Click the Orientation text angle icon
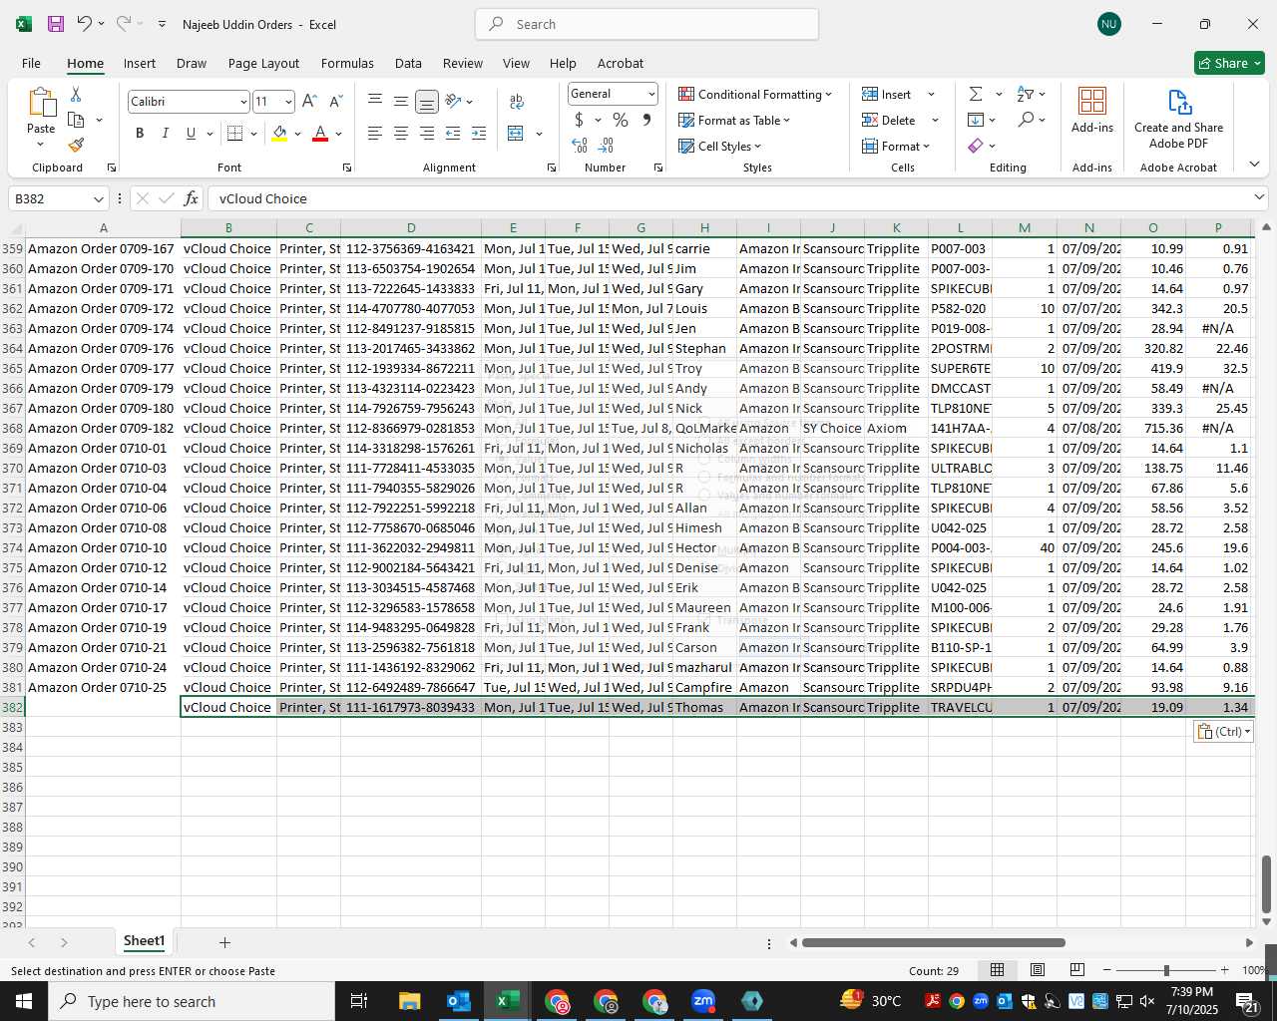1277x1021 pixels. (454, 101)
